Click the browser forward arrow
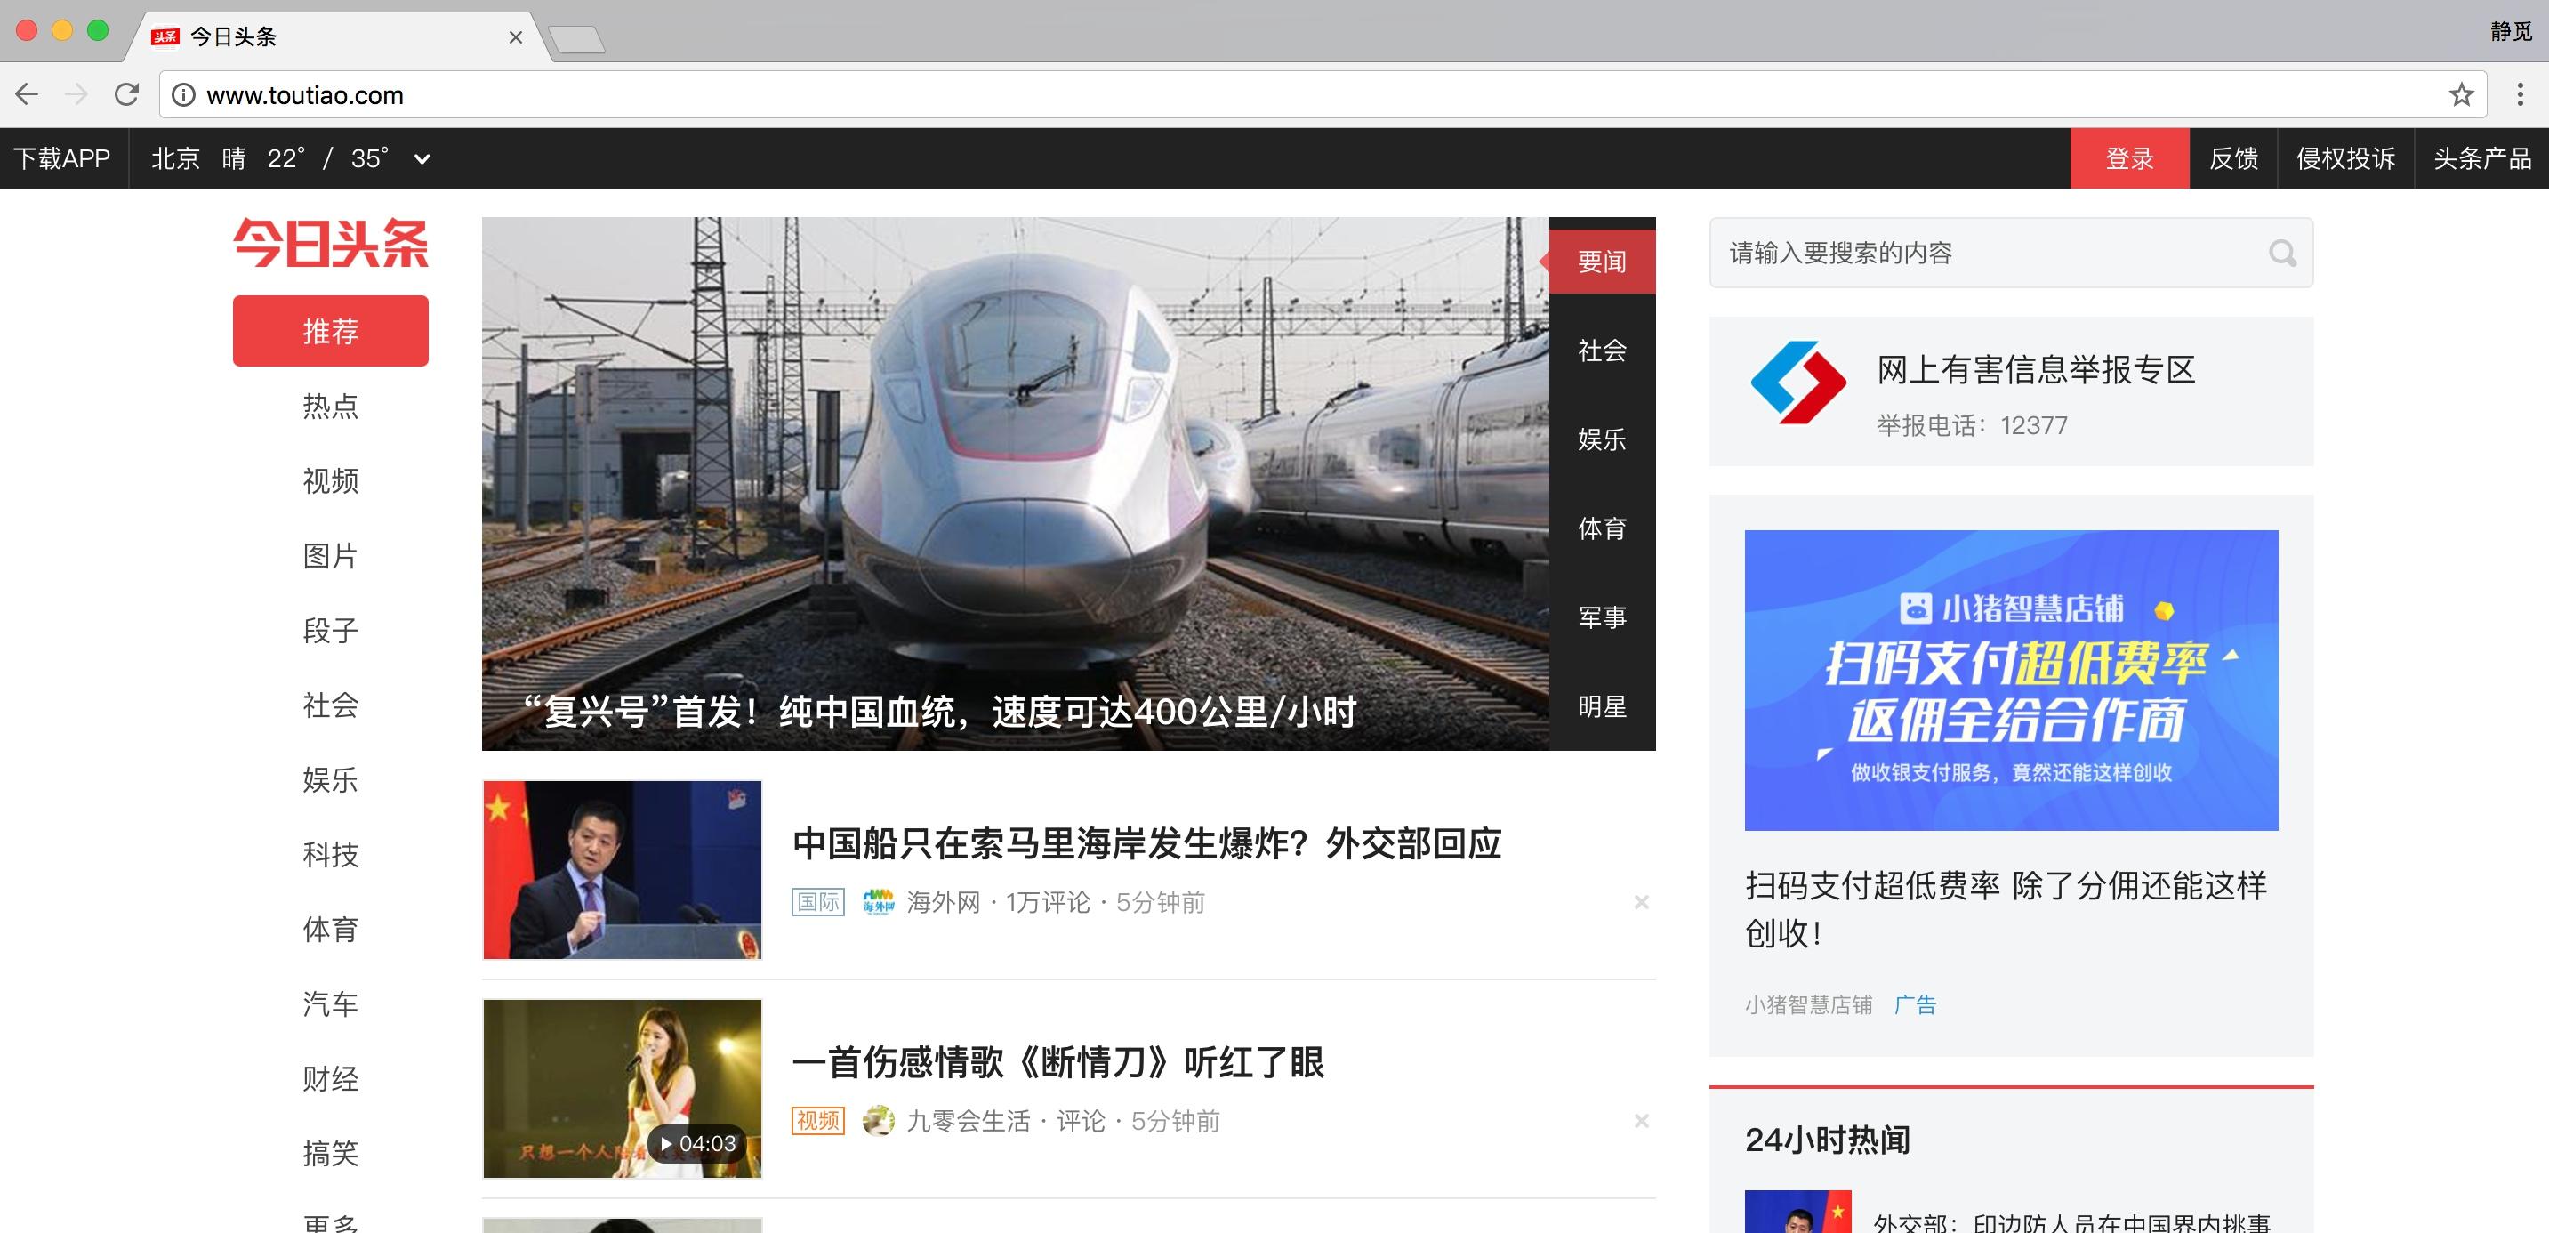This screenshot has width=2549, height=1233. coord(76,94)
